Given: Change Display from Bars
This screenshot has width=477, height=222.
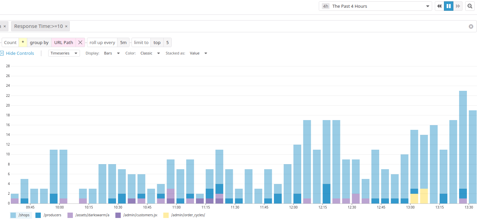Looking at the screenshot, I should tap(112, 53).
